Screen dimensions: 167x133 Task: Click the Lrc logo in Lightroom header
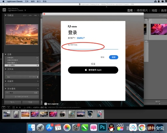(x=4, y=10)
